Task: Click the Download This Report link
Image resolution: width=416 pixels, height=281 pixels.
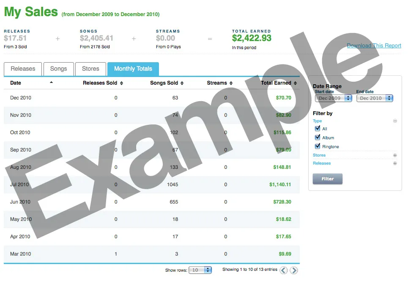Action: pyautogui.click(x=374, y=45)
